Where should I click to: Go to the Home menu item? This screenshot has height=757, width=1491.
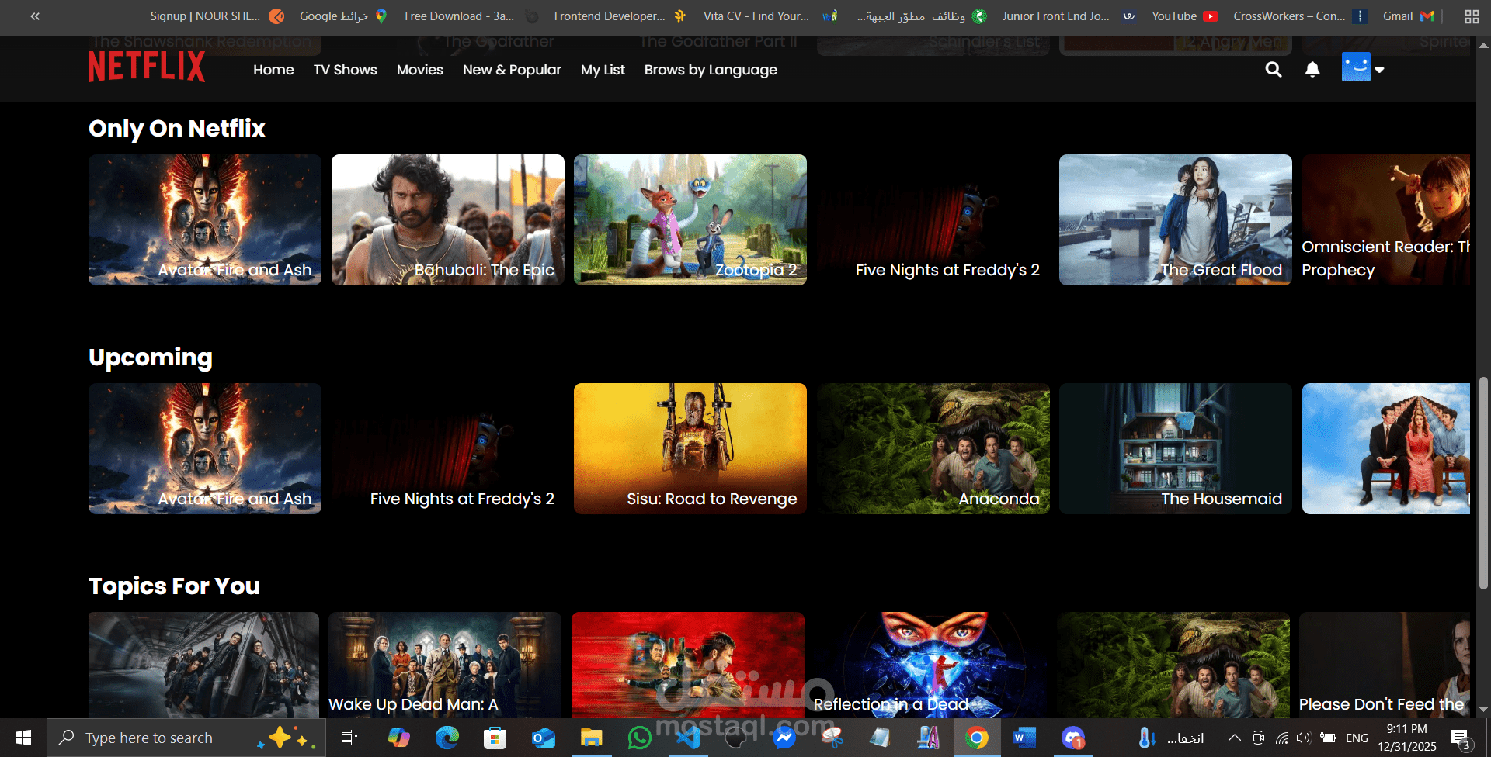(273, 70)
